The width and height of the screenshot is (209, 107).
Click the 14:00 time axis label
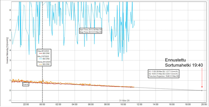[x=156, y=104]
